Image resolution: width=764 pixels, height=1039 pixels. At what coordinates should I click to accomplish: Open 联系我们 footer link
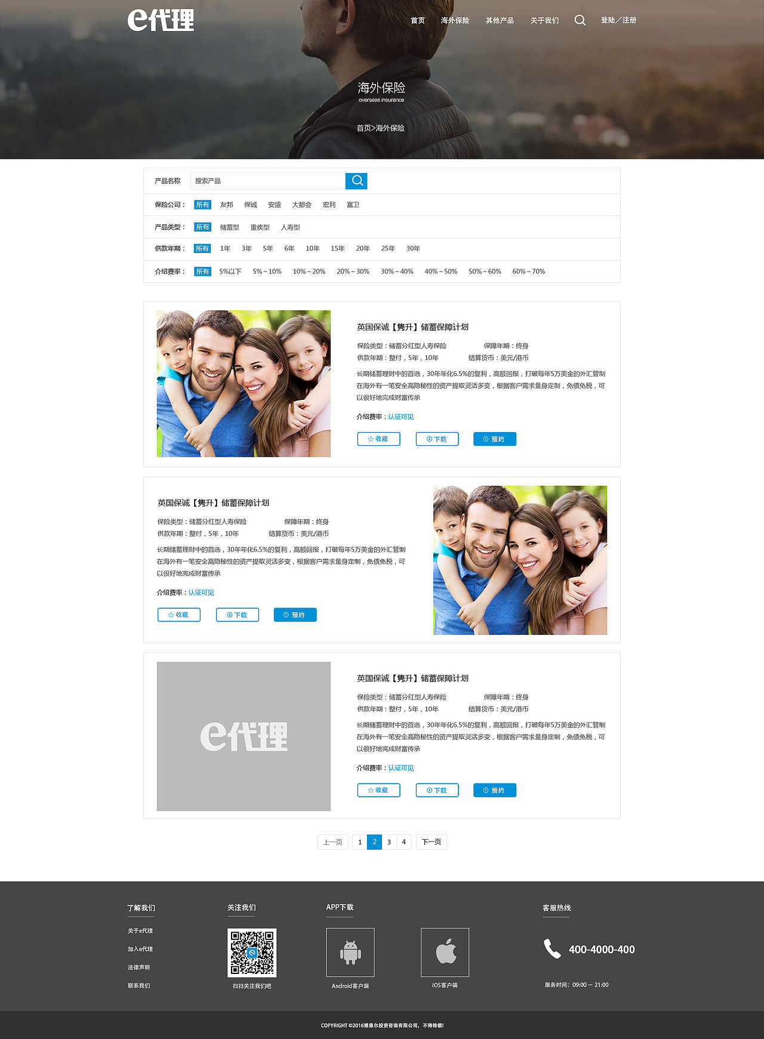point(138,986)
